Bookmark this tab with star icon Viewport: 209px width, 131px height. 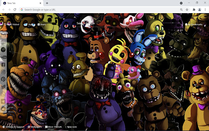(187, 9)
